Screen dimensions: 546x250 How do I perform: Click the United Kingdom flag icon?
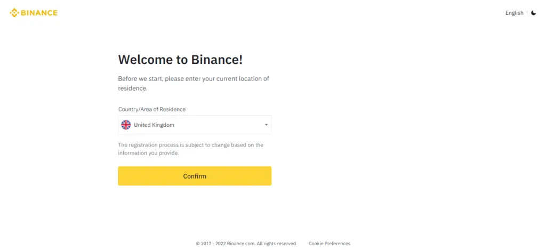click(126, 125)
